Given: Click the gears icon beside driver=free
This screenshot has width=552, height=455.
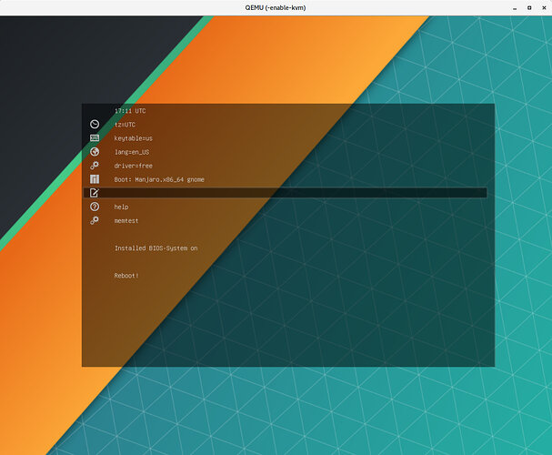Looking at the screenshot, I should click(x=95, y=166).
